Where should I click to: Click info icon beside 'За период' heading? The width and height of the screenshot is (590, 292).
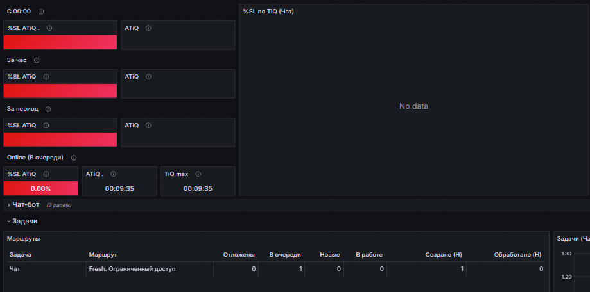[x=48, y=109]
